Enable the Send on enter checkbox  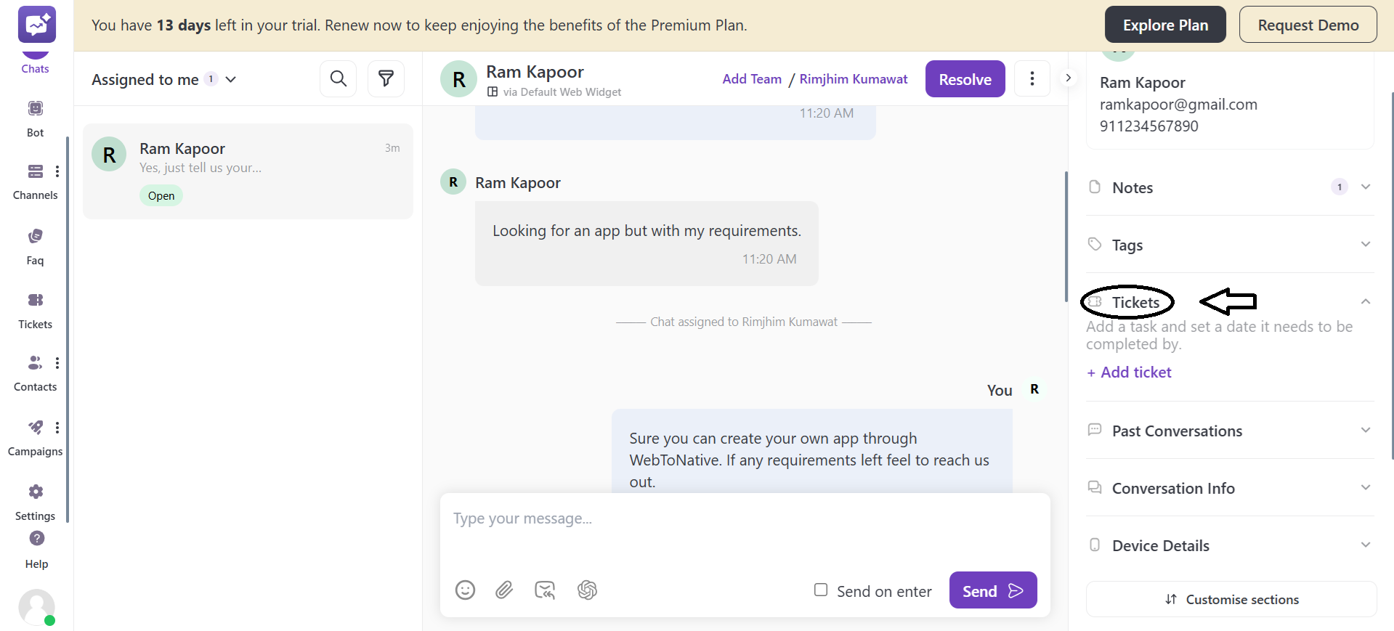pos(821,590)
